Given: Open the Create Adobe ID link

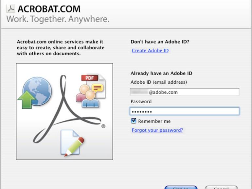Looking at the screenshot, I should tap(150, 51).
